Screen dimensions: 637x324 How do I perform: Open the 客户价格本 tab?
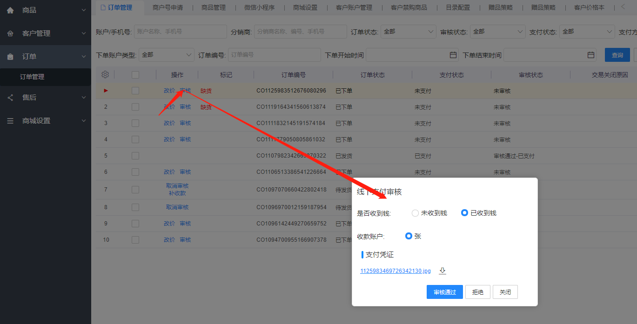point(589,7)
